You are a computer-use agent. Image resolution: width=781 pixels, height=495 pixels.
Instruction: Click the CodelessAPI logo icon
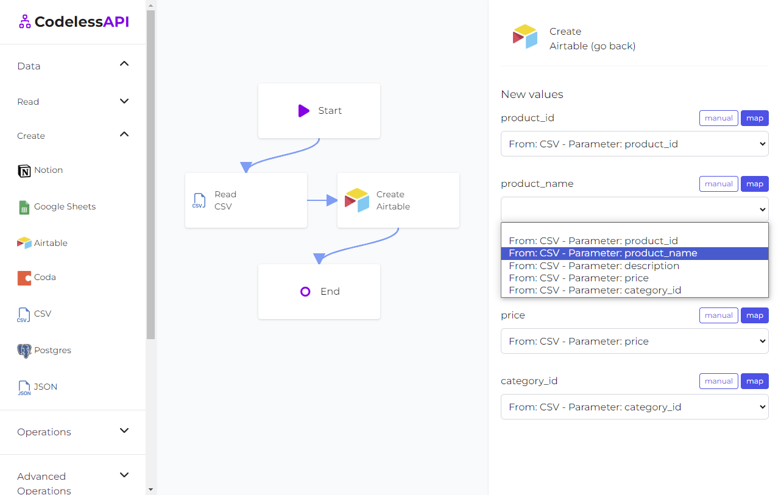[24, 22]
